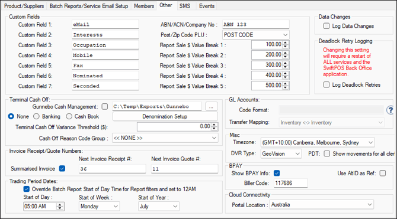Decrease Report Sale $ Value Break 5
The height and width of the screenshot is (219, 397).
(286, 87)
